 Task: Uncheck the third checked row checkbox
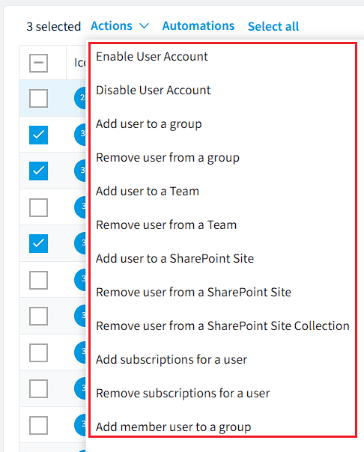[38, 243]
